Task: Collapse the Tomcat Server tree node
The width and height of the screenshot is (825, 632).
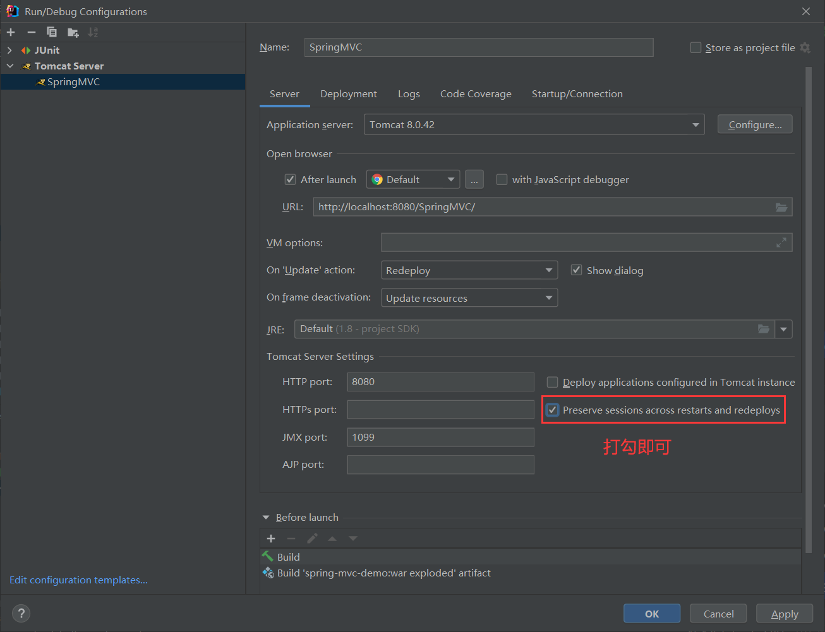Action: [x=9, y=66]
